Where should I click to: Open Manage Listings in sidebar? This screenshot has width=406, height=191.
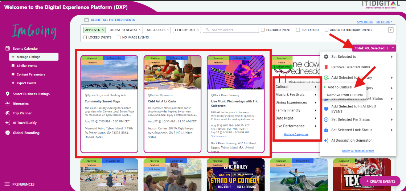pos(34,57)
